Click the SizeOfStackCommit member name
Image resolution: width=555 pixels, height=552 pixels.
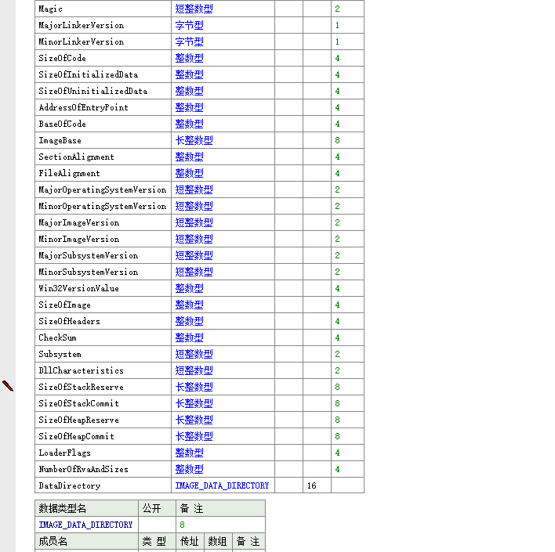point(78,403)
